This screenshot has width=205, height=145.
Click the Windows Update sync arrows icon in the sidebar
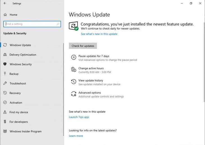5,45
